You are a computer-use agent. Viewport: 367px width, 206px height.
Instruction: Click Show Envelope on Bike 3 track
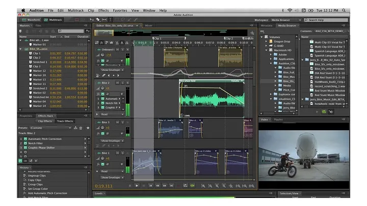[111, 140]
